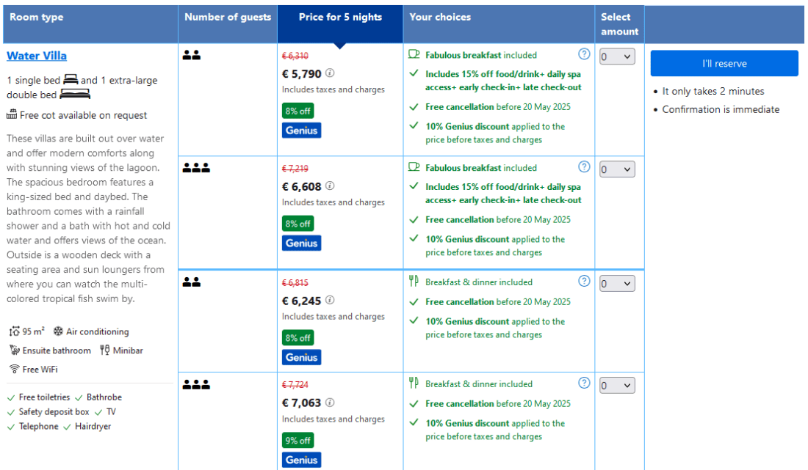Open help icon for first breakfast option

click(584, 54)
